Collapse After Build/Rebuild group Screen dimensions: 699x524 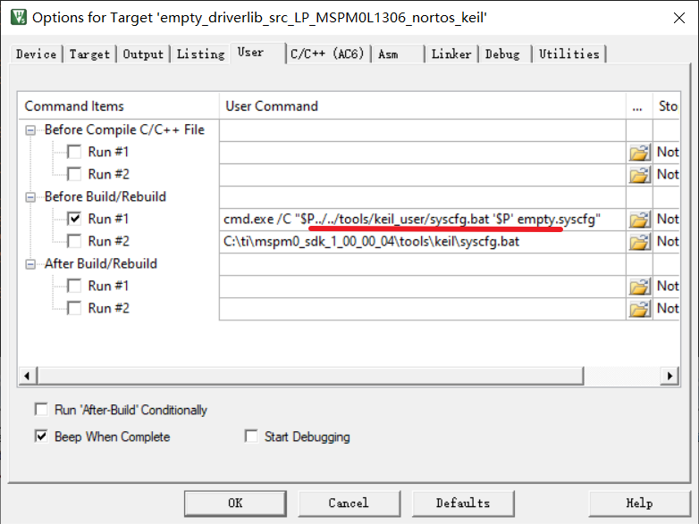tap(30, 264)
